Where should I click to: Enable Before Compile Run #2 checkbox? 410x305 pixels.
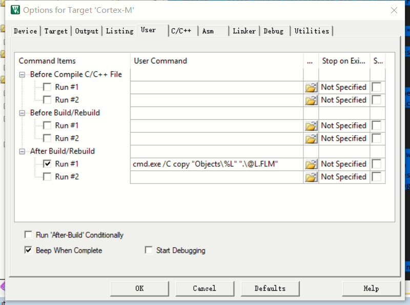tap(47, 100)
